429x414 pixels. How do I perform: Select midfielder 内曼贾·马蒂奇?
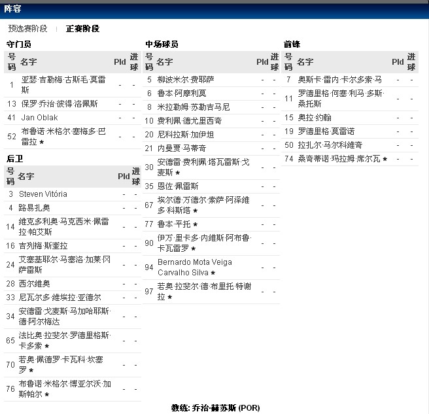181,148
